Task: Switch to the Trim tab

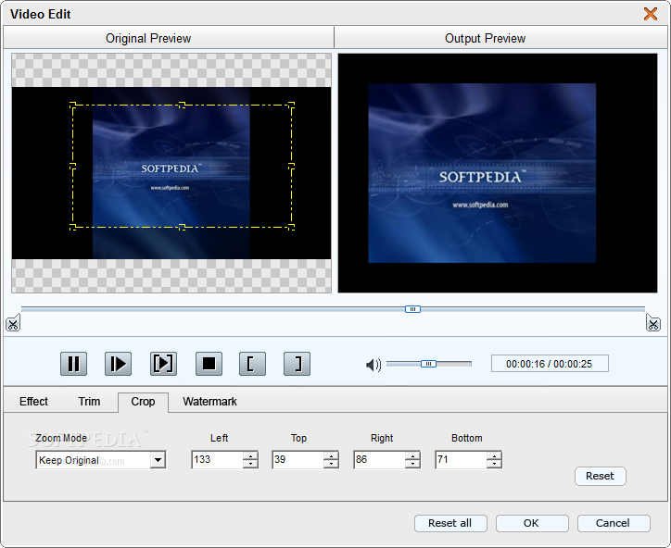Action: point(89,402)
